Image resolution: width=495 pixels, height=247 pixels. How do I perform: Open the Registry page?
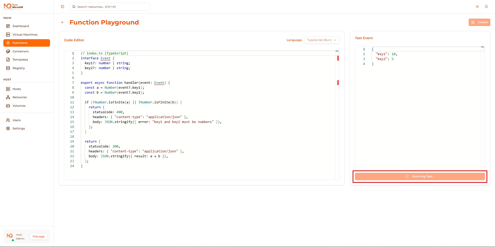click(19, 68)
